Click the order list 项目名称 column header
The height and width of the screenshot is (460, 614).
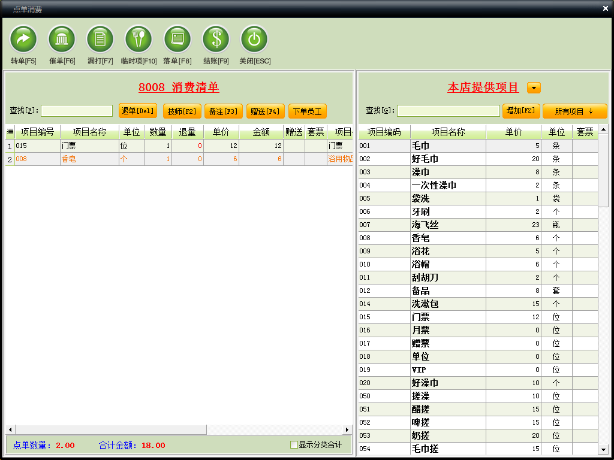click(x=90, y=132)
